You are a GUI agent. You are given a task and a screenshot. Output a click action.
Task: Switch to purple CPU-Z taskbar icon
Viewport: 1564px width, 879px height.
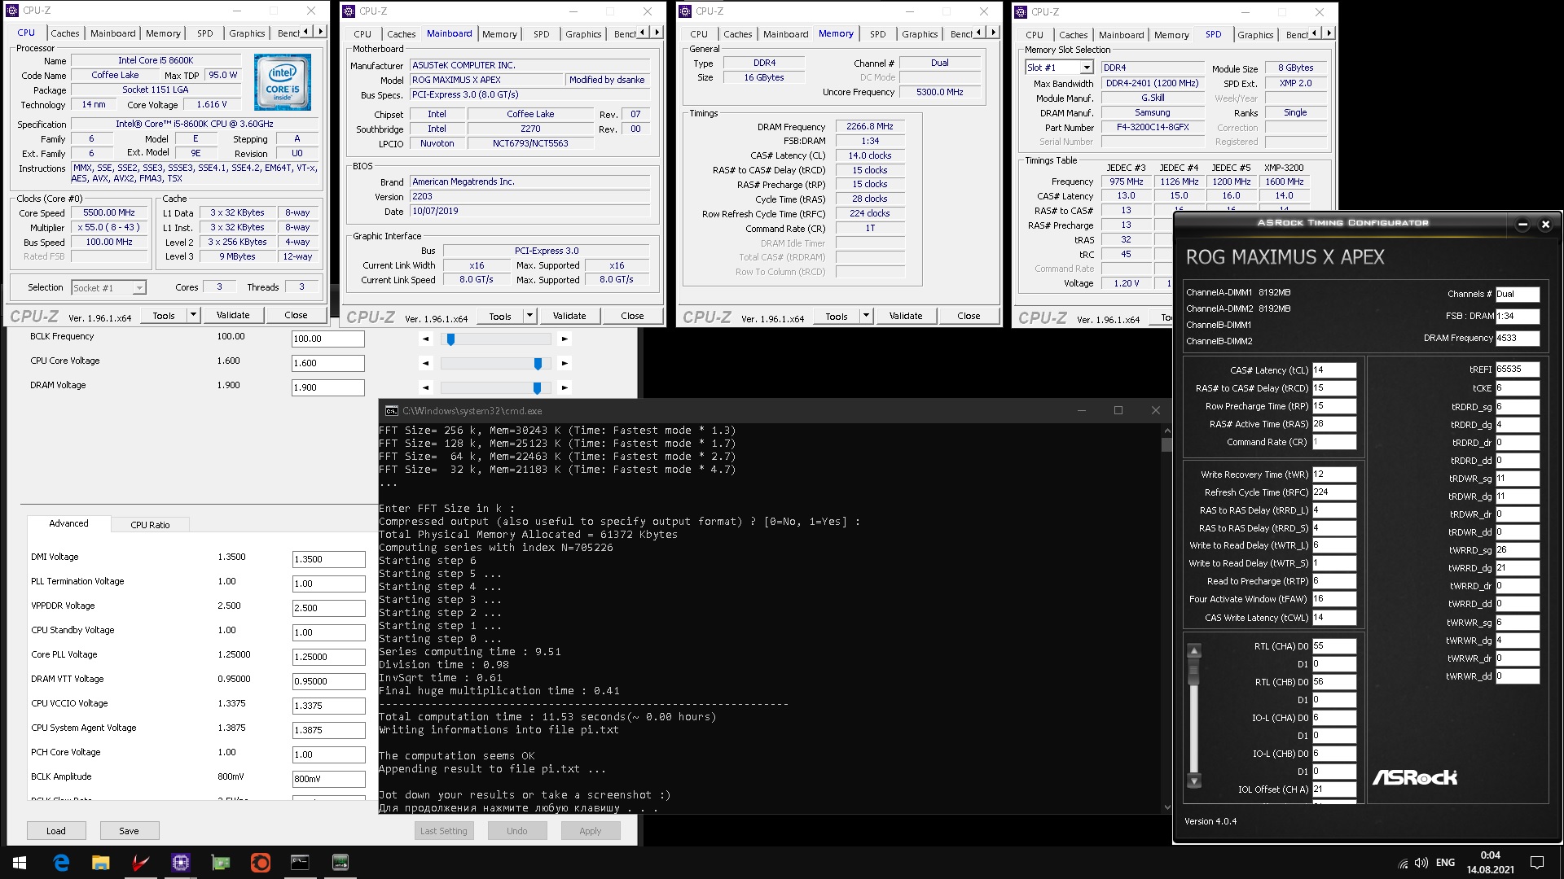[180, 862]
